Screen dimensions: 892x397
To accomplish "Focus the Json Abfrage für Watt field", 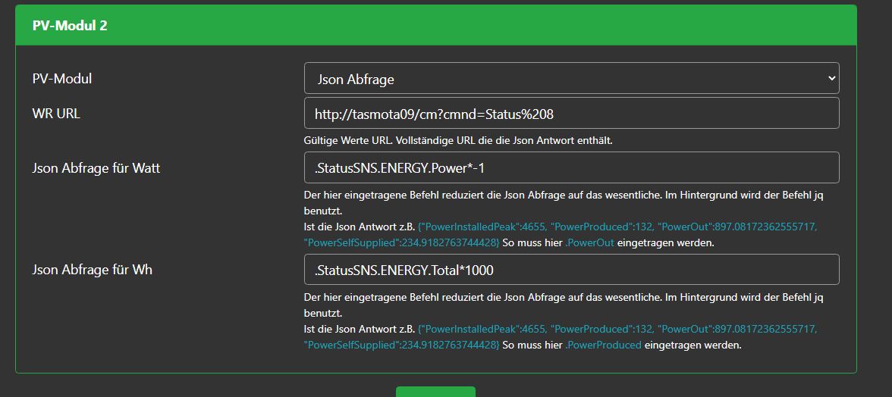I will [571, 167].
